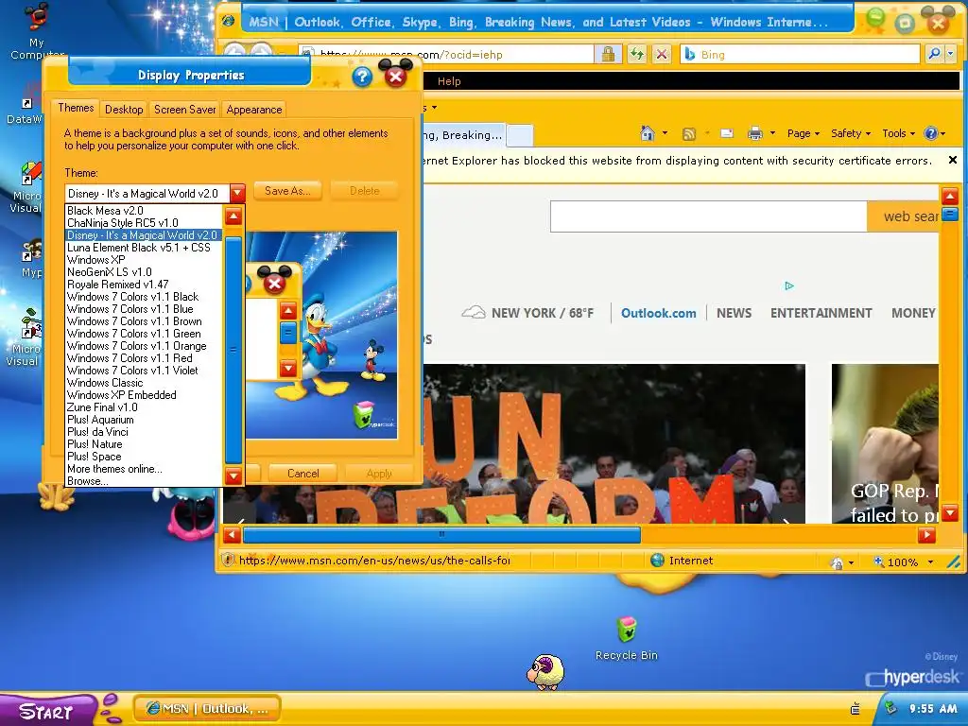Click the tray icon beside the clock

[890, 707]
